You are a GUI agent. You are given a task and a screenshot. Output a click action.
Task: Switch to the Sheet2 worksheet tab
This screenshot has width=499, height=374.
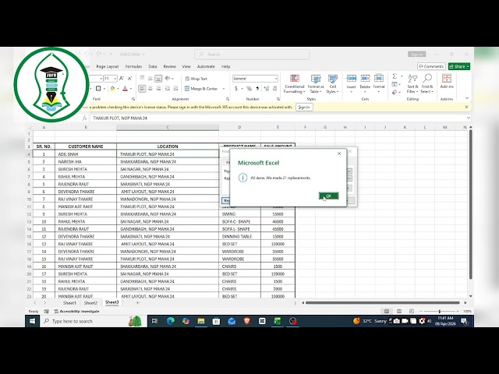[x=90, y=303]
